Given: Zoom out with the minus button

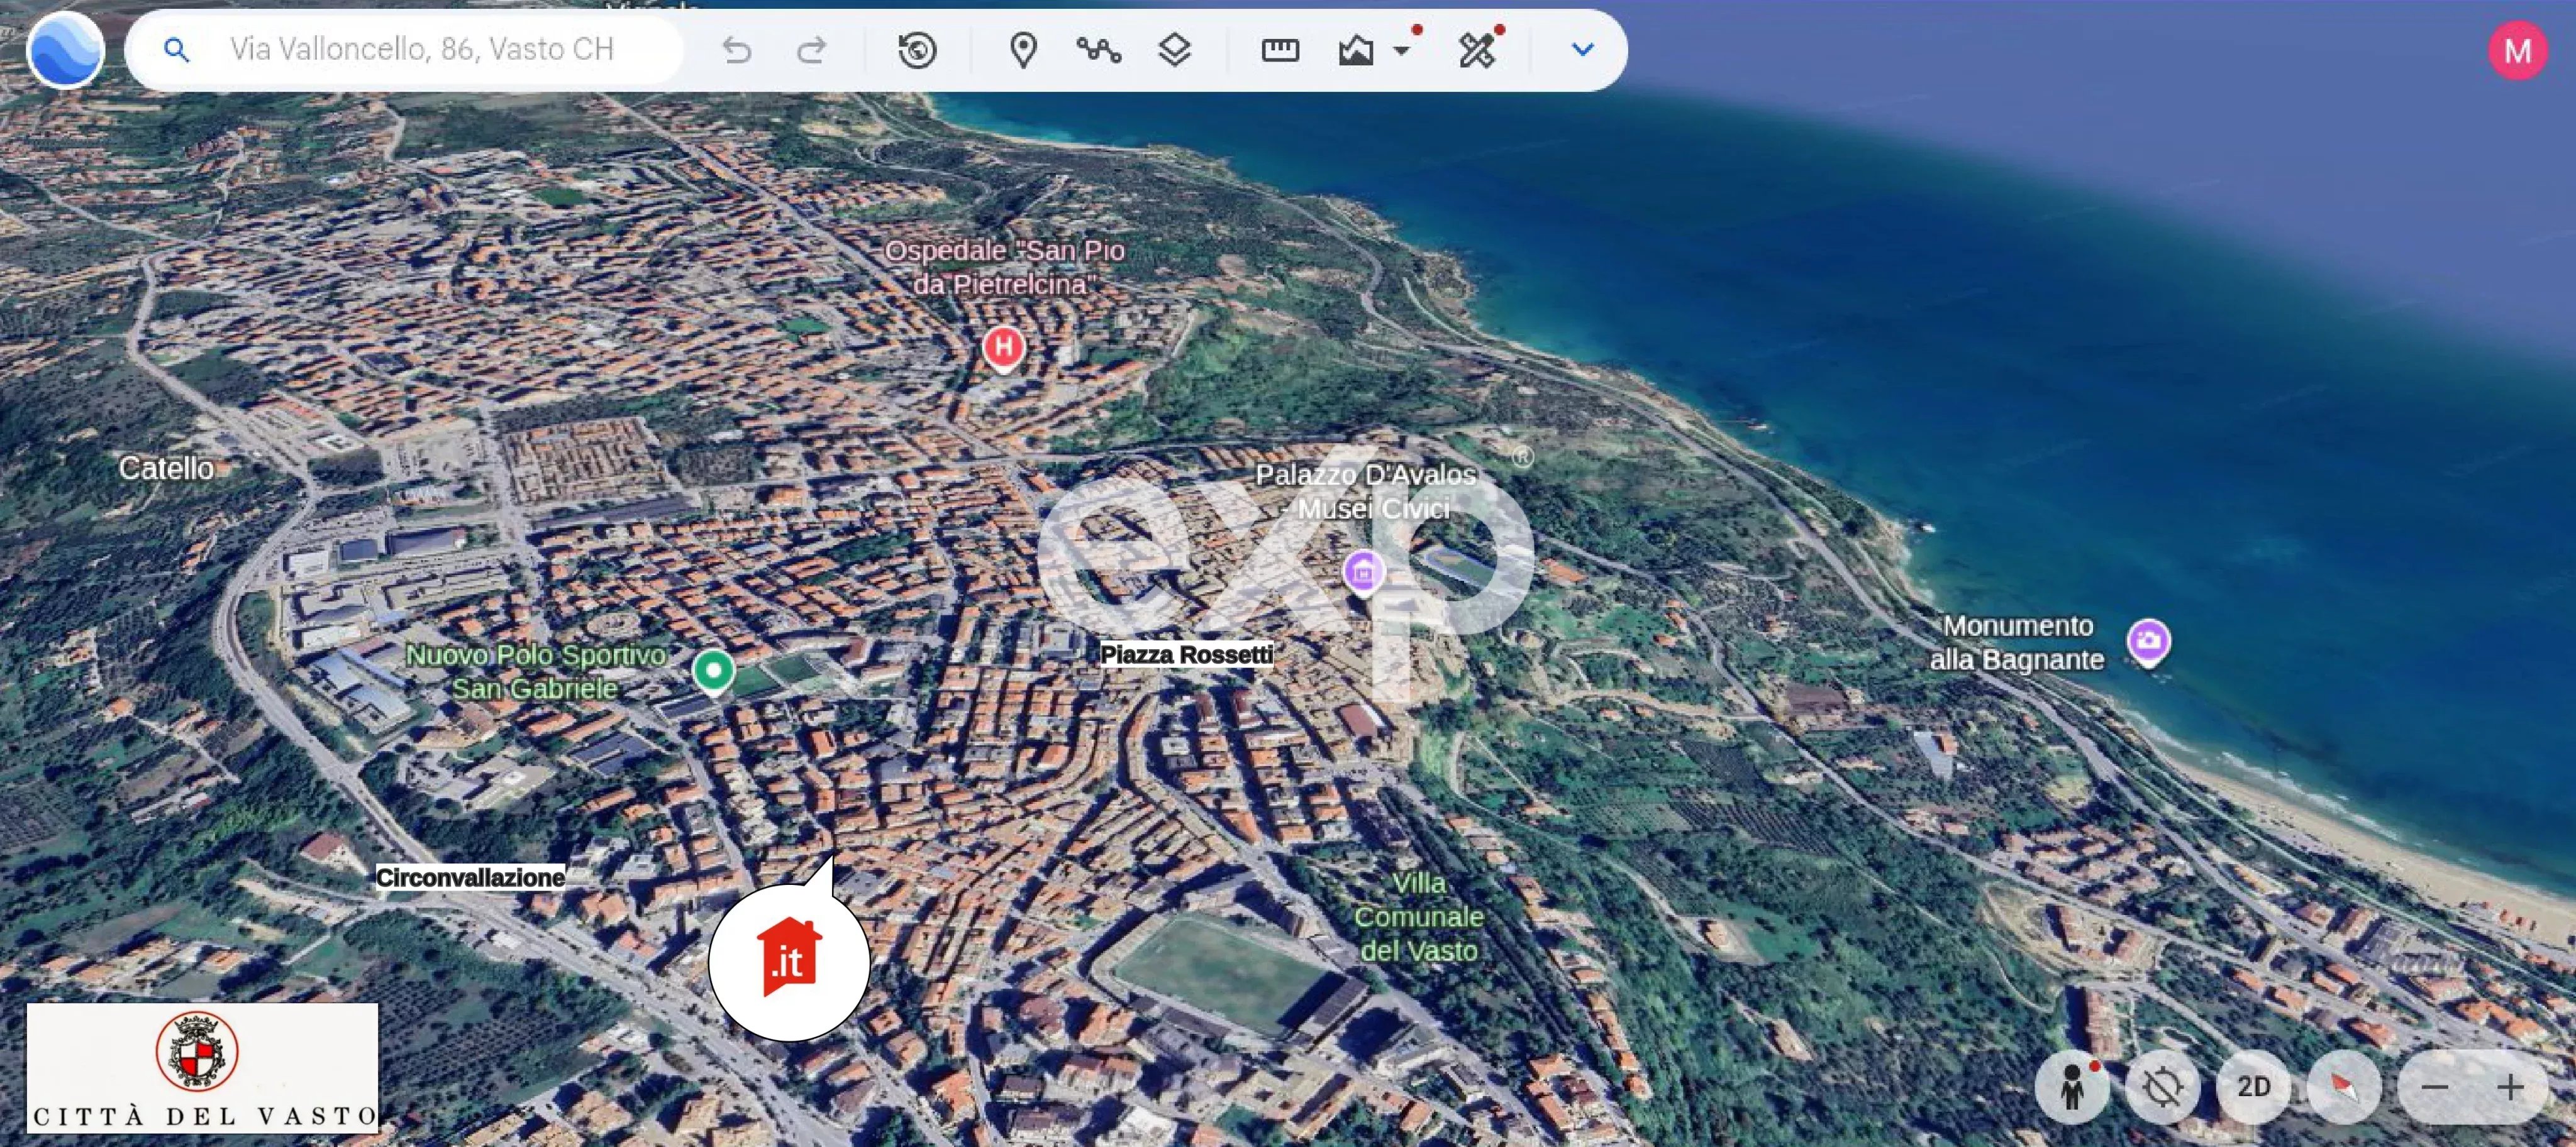Looking at the screenshot, I should [2436, 1086].
